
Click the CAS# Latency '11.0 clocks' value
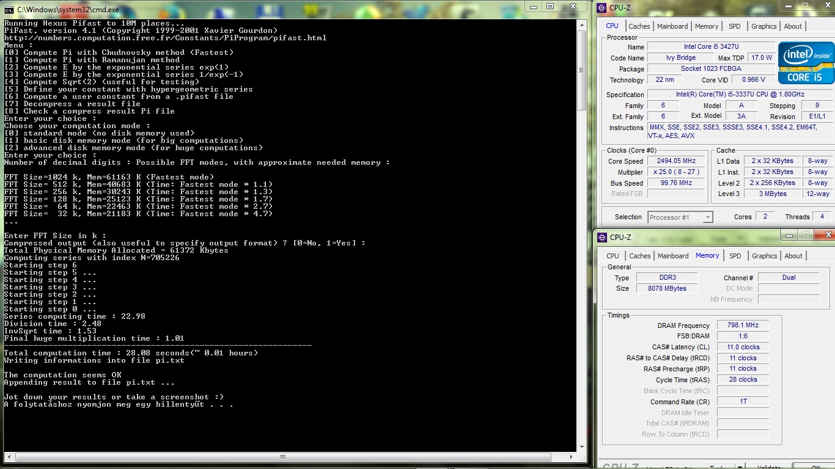point(743,347)
